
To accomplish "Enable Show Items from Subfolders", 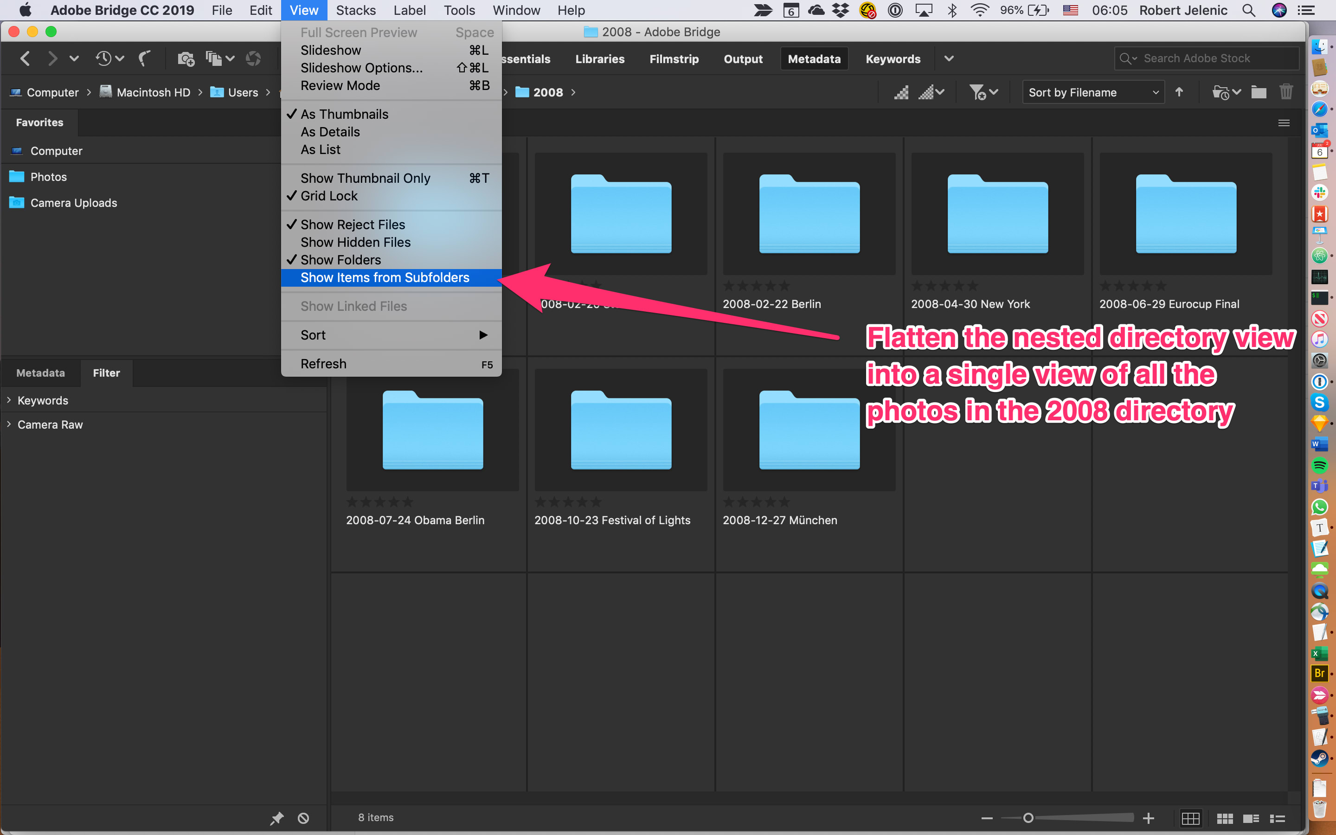I will pyautogui.click(x=391, y=278).
